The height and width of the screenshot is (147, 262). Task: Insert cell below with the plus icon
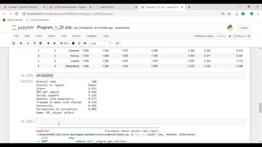click(21, 43)
